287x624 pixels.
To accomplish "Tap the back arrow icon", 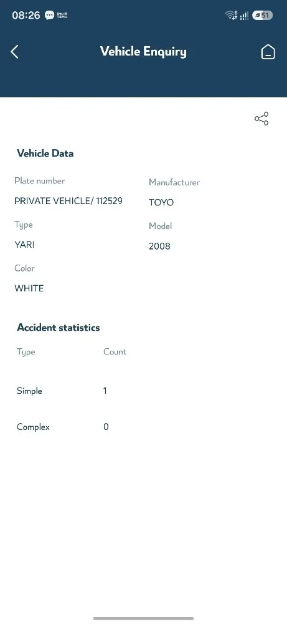I will coord(14,52).
